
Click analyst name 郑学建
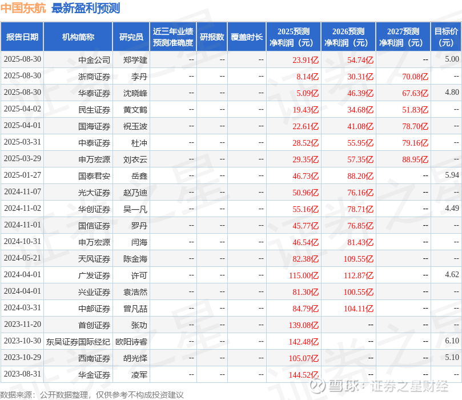point(135,60)
